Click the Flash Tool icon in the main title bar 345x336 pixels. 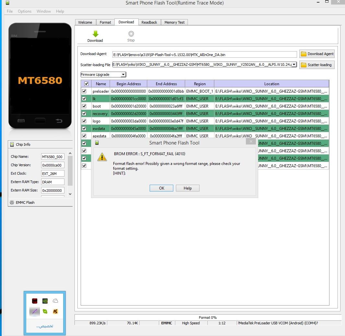(7, 3)
